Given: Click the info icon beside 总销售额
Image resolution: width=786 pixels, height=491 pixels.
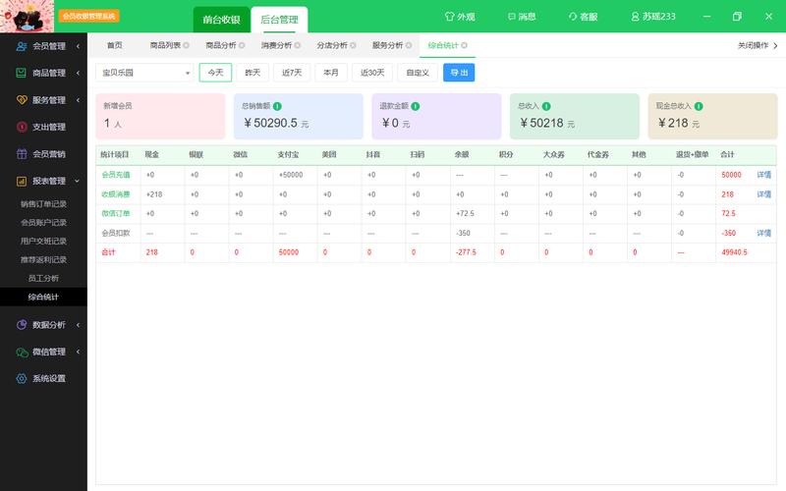Looking at the screenshot, I should pyautogui.click(x=277, y=106).
